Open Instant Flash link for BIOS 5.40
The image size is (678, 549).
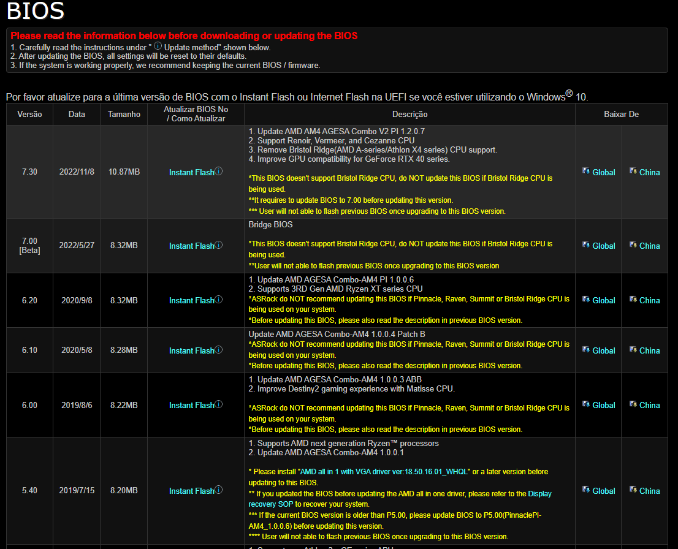(191, 491)
